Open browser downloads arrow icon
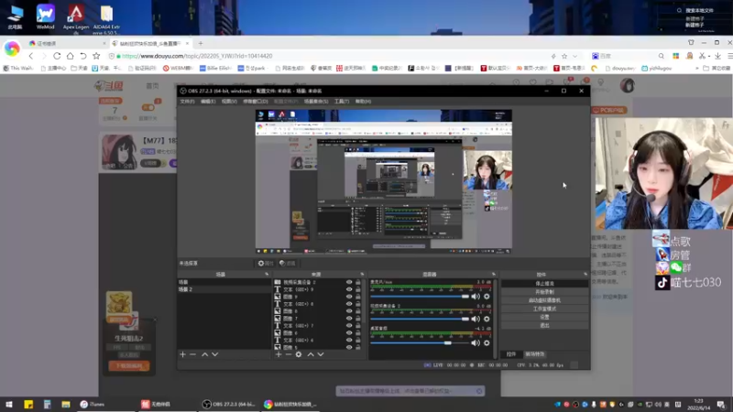 coord(717,56)
